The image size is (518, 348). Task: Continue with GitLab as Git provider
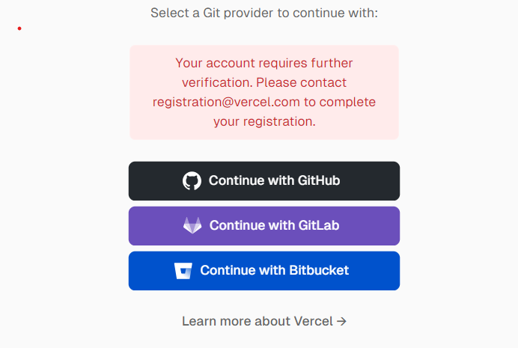pos(264,226)
